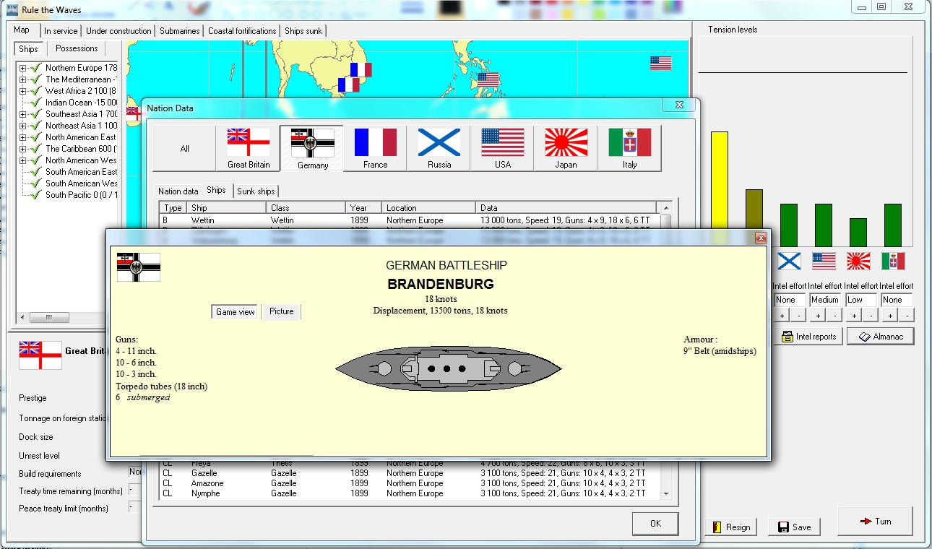Image resolution: width=932 pixels, height=549 pixels.
Task: Switch to the Under construction tab
Action: 118,31
